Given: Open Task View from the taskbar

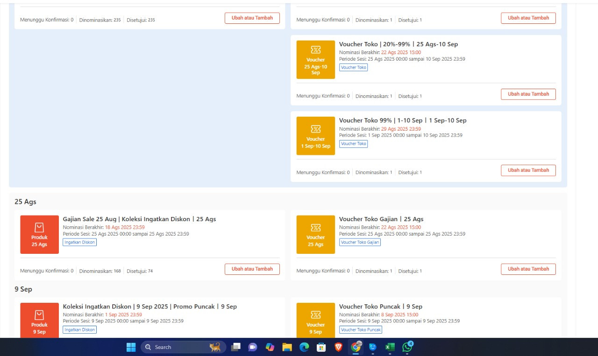Looking at the screenshot, I should click(x=236, y=347).
